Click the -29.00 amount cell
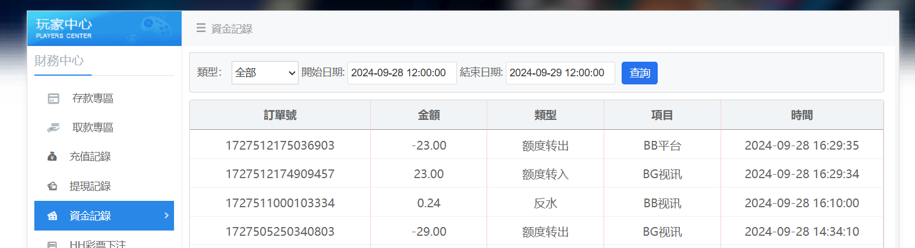This screenshot has width=915, height=248. [429, 232]
